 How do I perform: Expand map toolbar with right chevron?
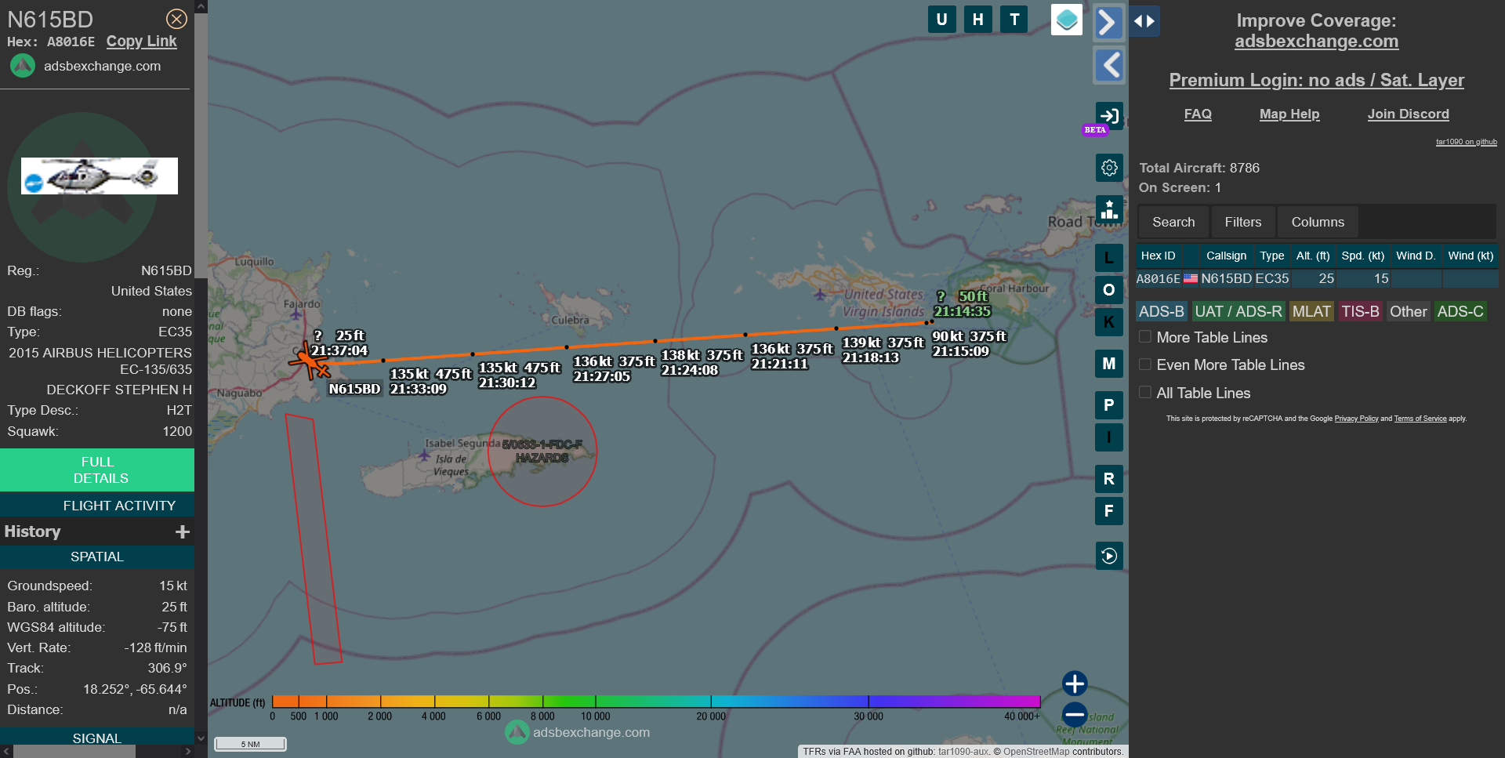pyautogui.click(x=1108, y=22)
